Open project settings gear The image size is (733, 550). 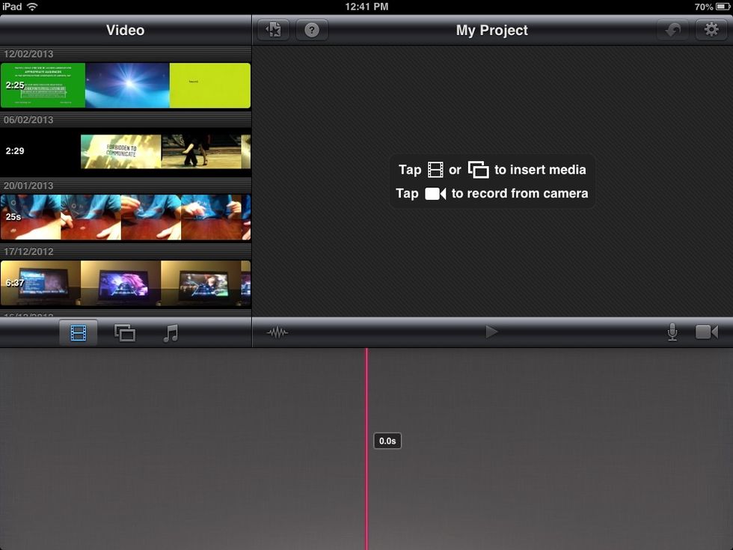tap(711, 31)
